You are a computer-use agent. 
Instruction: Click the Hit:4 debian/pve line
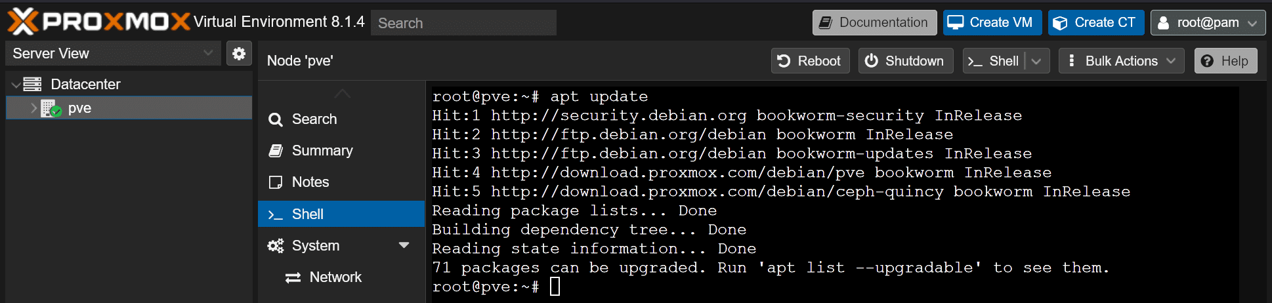742,172
